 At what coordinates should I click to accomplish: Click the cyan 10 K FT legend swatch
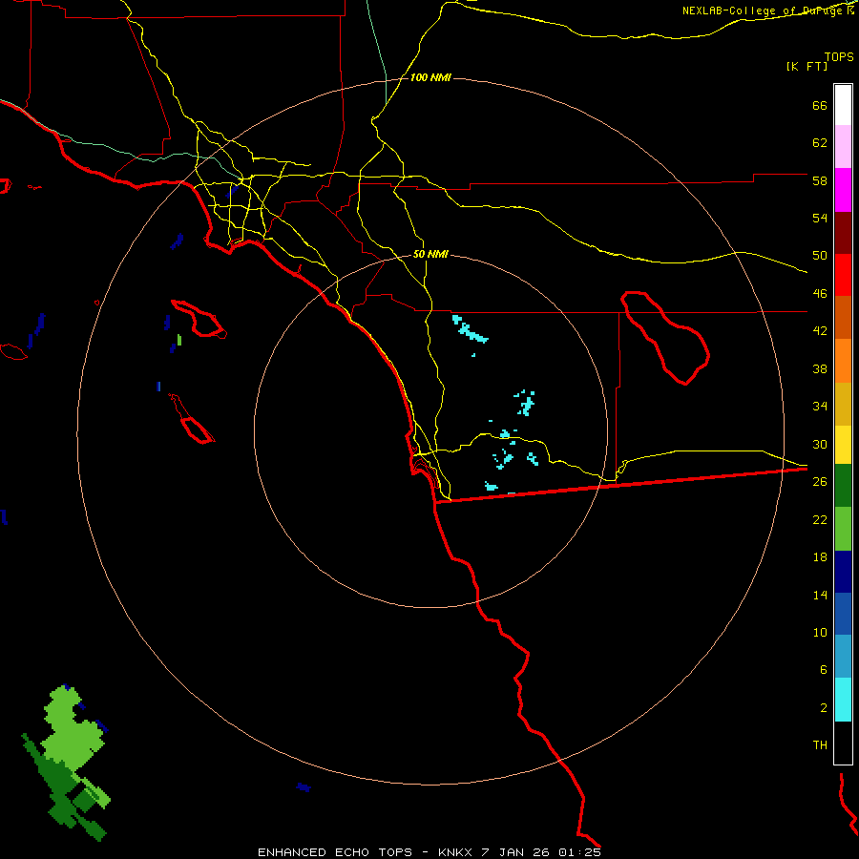point(843,700)
